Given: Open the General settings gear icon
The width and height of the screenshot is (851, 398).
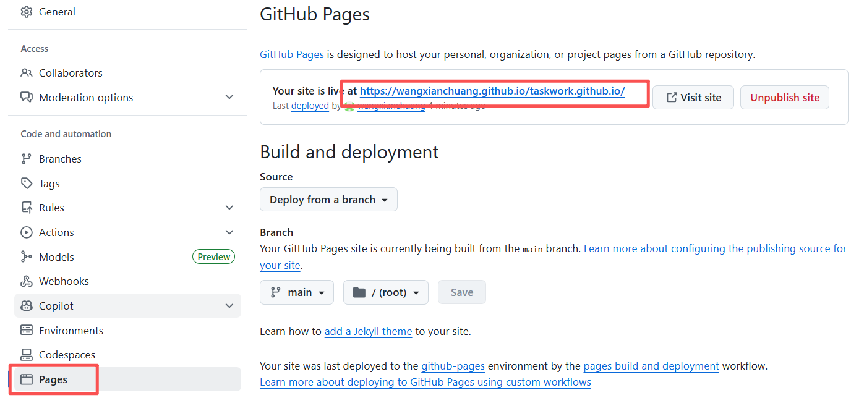Looking at the screenshot, I should pos(27,12).
